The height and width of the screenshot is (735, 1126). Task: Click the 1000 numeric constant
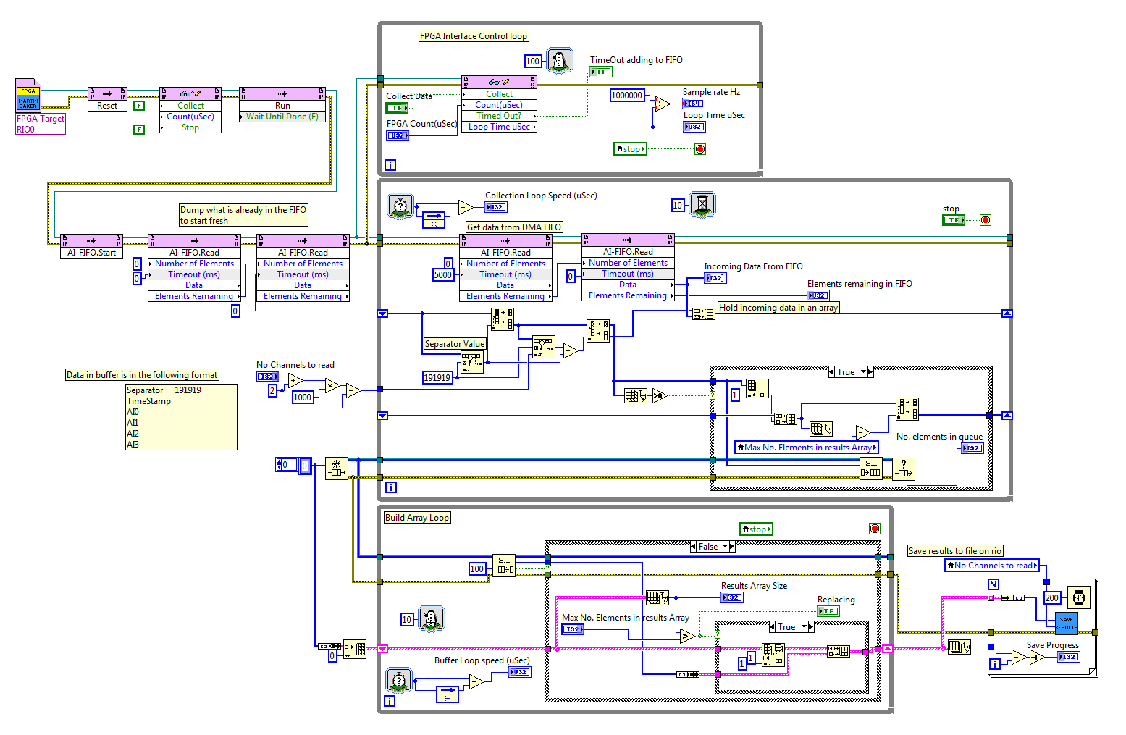pos(303,397)
